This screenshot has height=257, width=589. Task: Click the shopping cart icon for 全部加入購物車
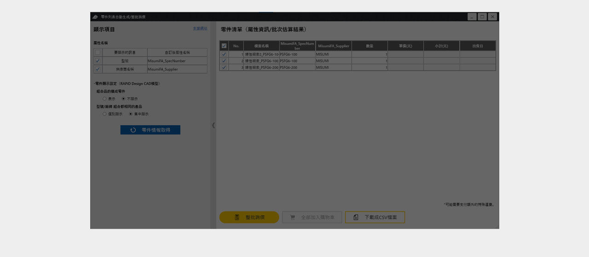(292, 217)
